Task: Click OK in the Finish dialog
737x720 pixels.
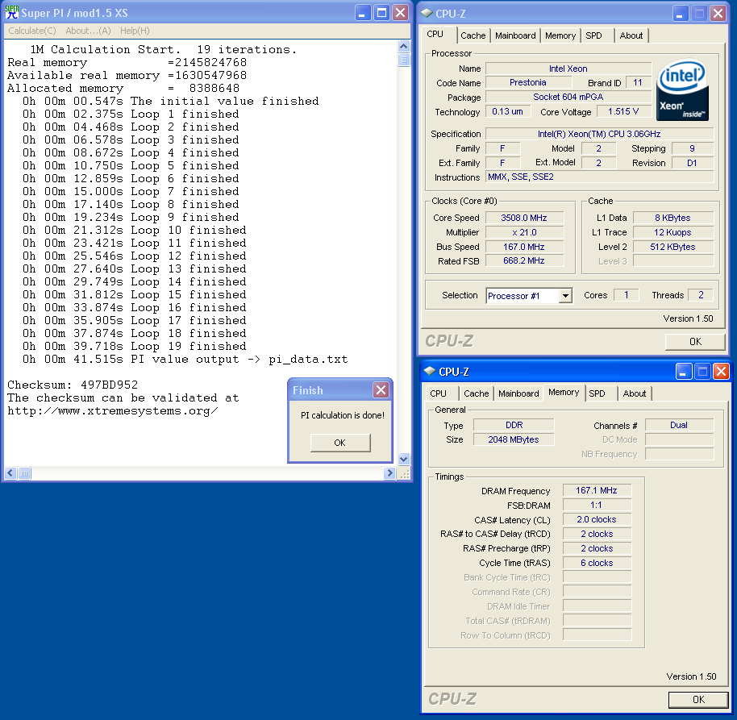Action: click(x=339, y=443)
